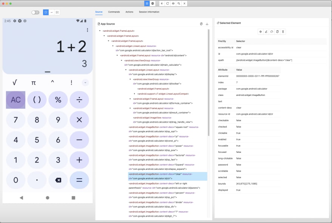Expand FrameLayout result_container node
The image size is (332, 223).
pos(130,108)
